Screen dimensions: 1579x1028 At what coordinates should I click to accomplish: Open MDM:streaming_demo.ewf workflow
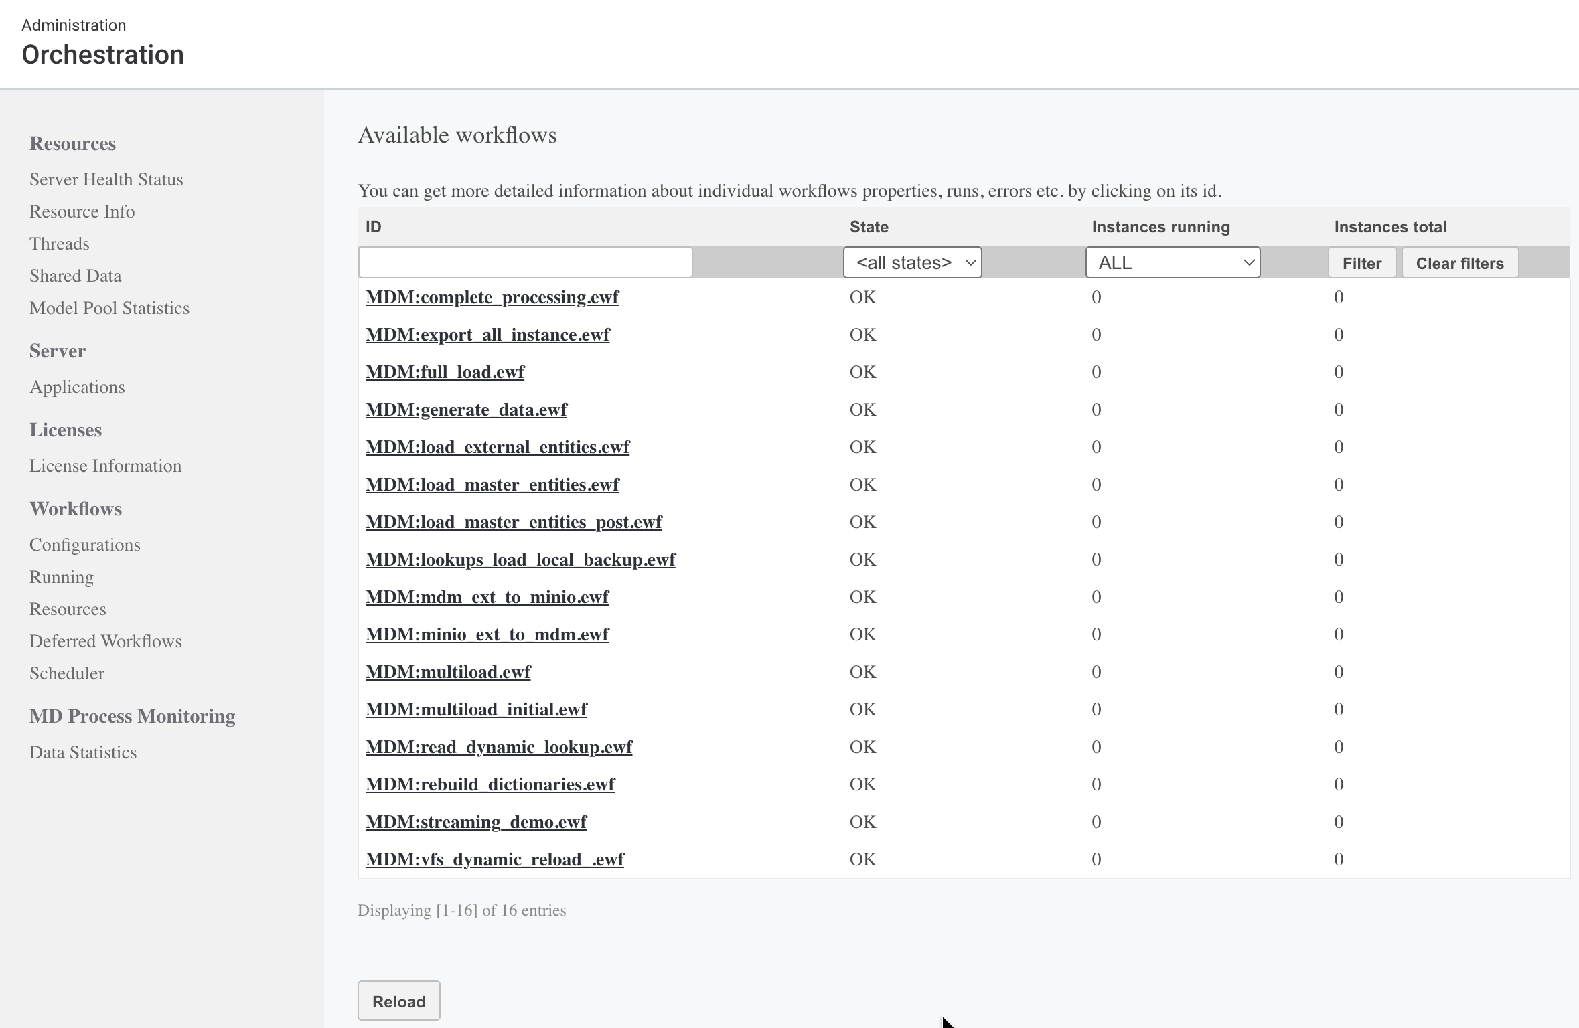[476, 822]
